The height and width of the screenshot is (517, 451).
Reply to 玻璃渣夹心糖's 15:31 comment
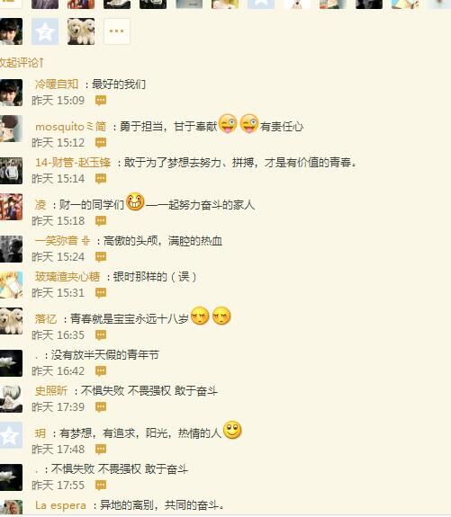pos(101,292)
